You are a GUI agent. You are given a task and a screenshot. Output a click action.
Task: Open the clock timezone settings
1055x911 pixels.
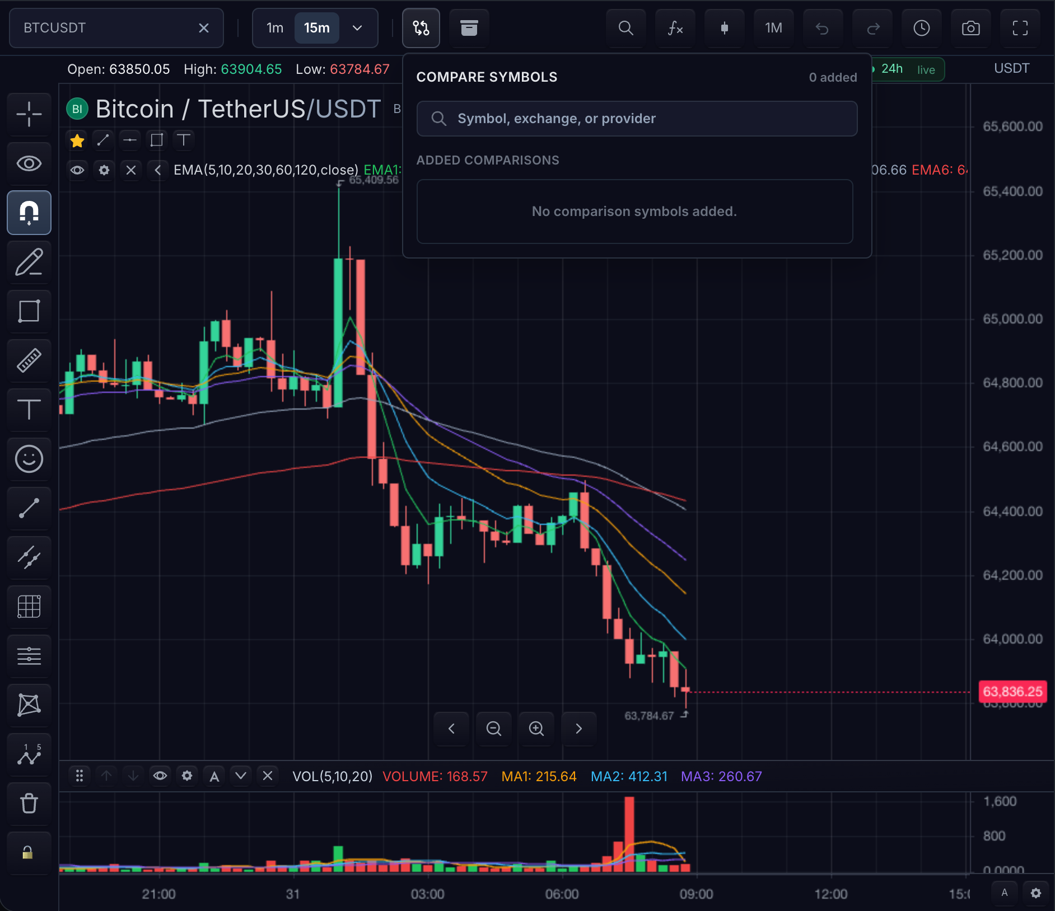pos(922,28)
